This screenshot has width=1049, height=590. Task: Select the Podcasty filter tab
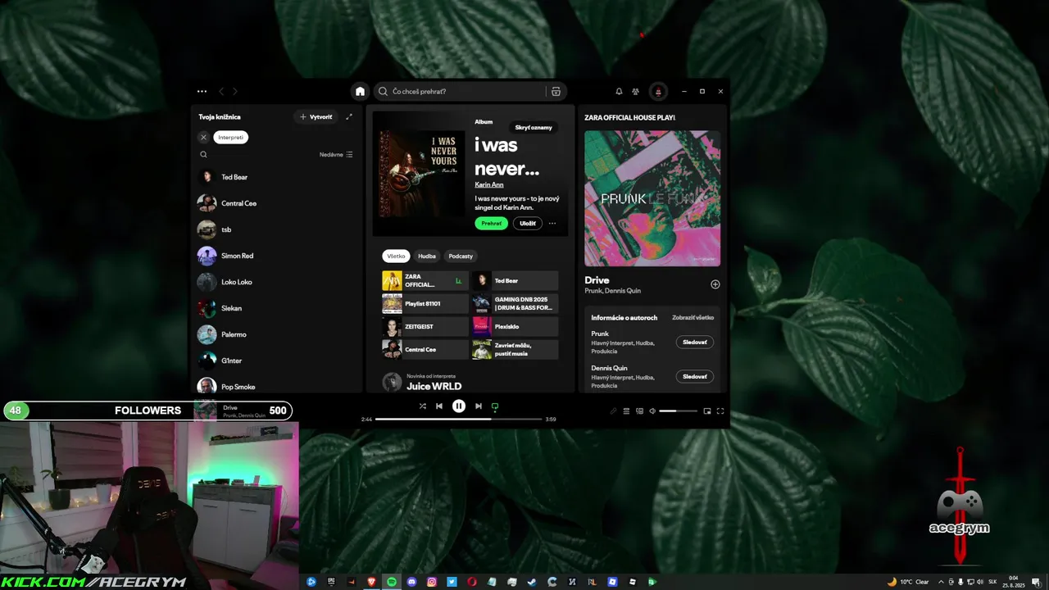pyautogui.click(x=461, y=256)
